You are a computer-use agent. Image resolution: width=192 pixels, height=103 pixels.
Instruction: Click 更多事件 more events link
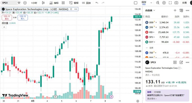[152, 99]
